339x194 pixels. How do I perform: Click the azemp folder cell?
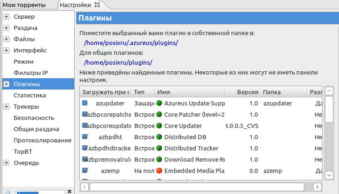click(x=273, y=171)
